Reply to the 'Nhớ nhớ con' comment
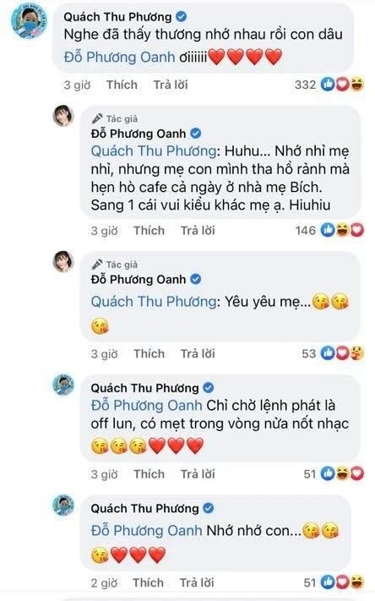 [x=197, y=582]
